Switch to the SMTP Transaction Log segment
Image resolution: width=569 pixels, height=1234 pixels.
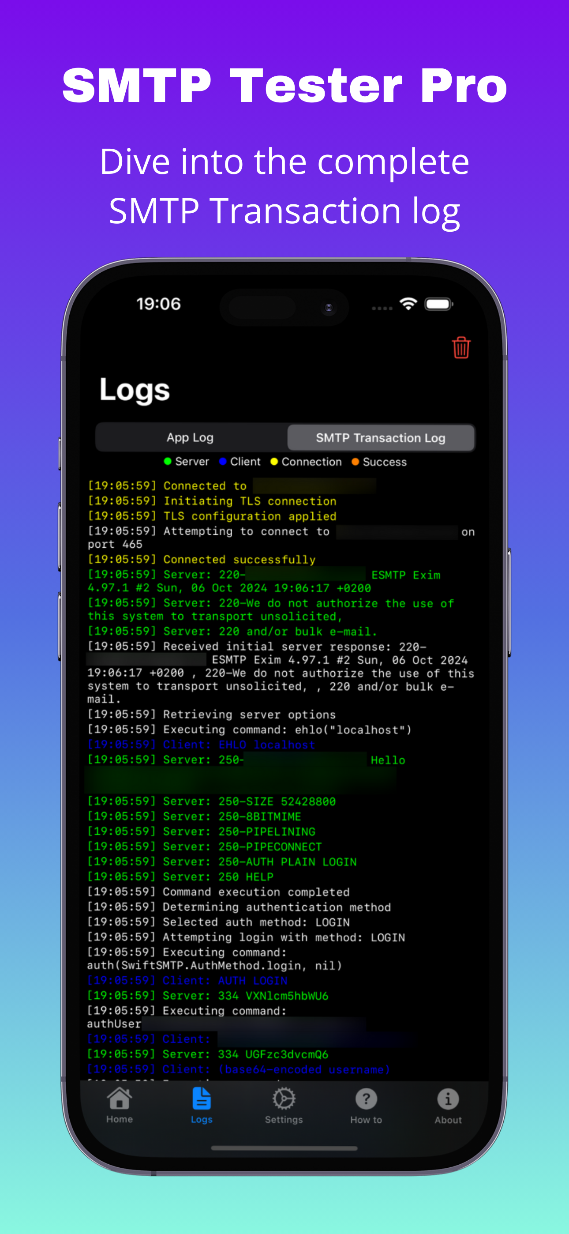[x=381, y=438]
